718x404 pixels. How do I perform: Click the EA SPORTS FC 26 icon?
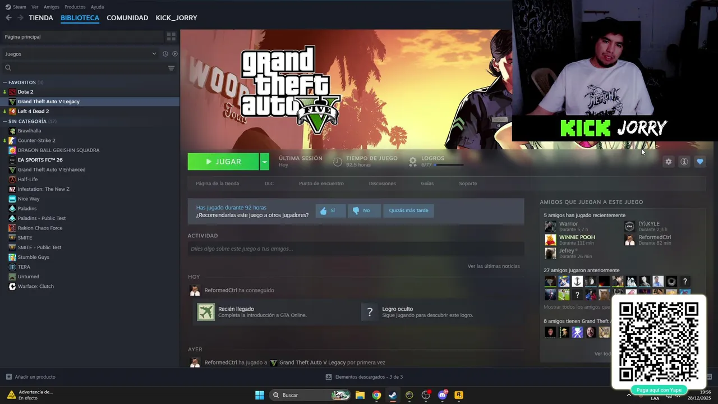coord(12,160)
